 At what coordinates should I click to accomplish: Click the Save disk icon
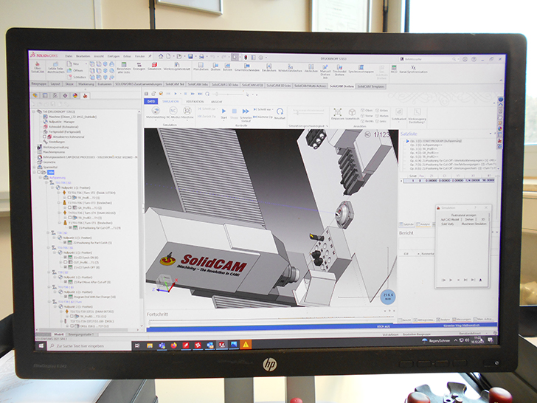[190, 56]
